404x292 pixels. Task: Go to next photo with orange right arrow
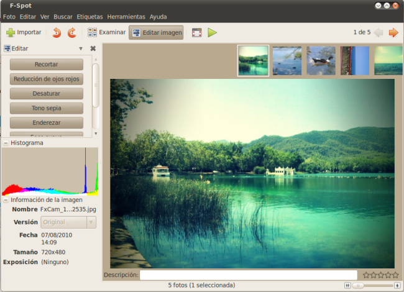pyautogui.click(x=393, y=32)
